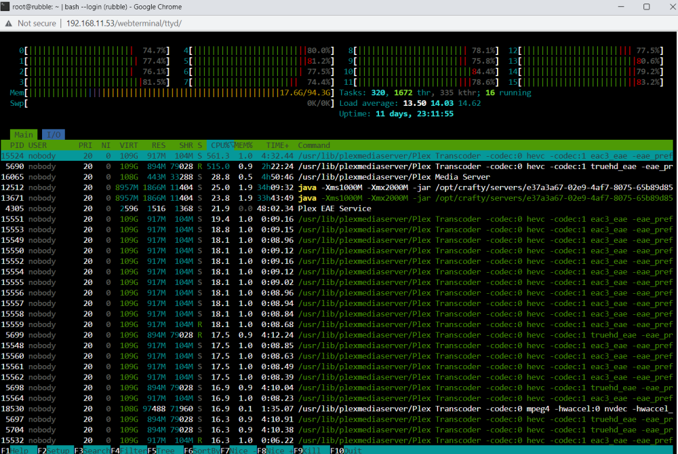Click F8 Nice plus button
The image size is (678, 454).
point(275,450)
